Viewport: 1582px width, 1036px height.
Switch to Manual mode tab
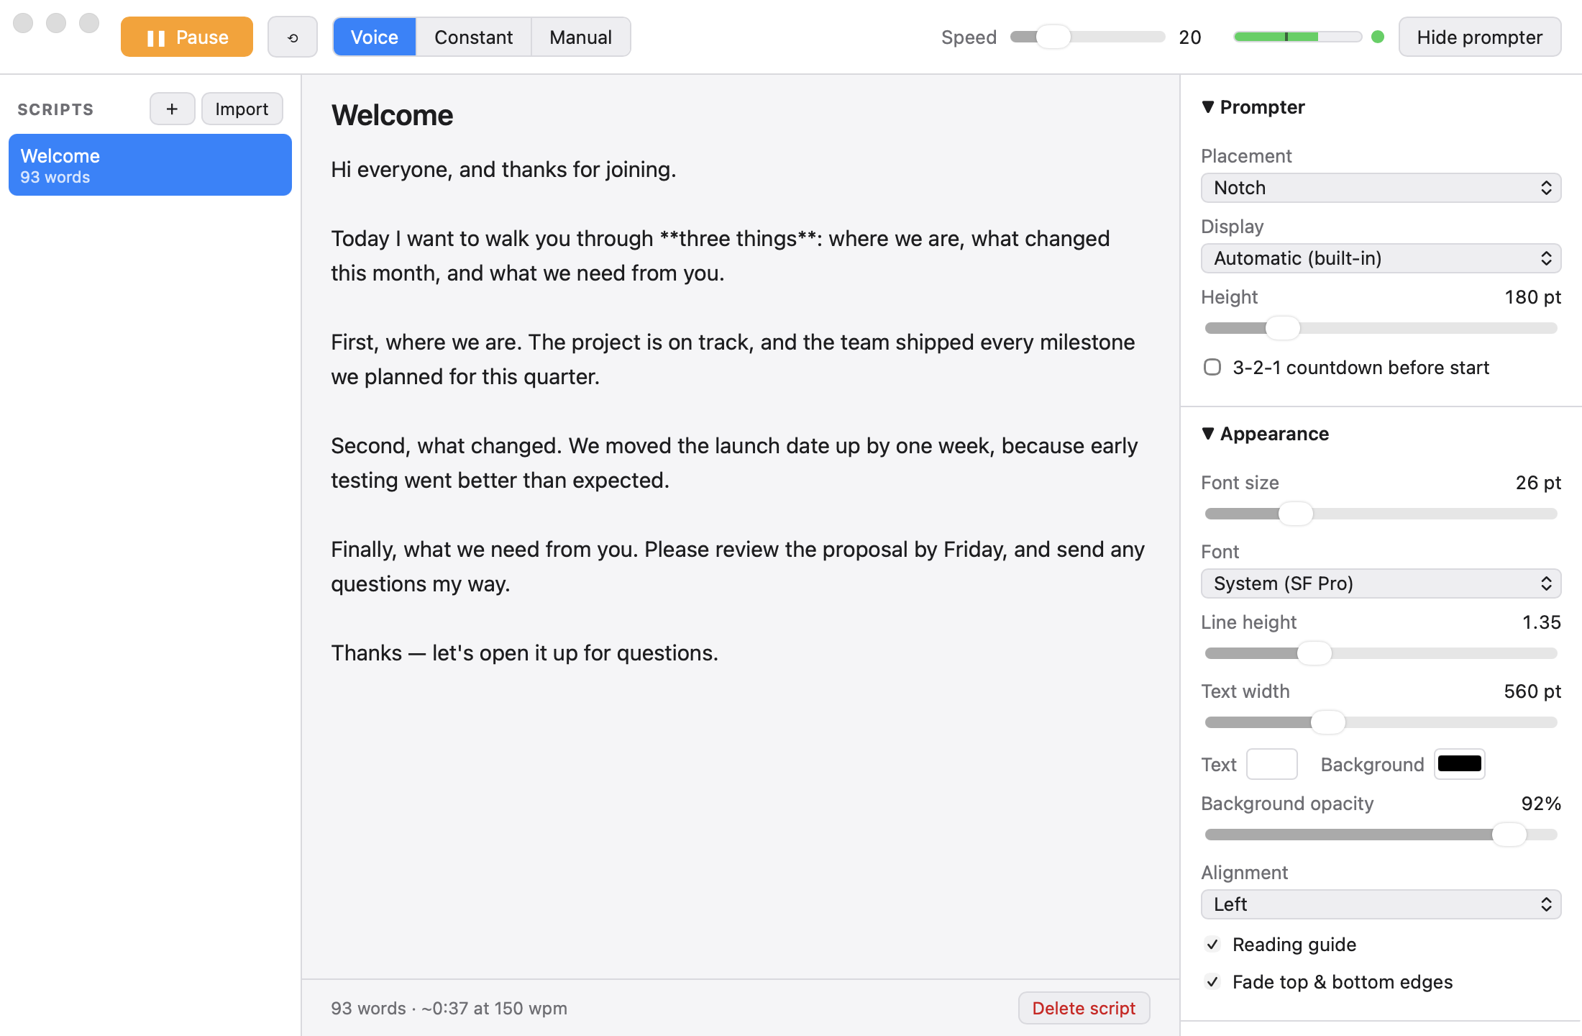click(x=581, y=37)
